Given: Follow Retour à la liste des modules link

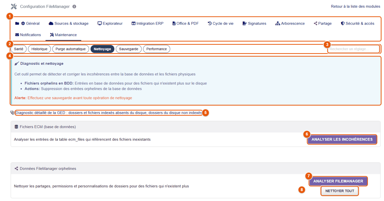Looking at the screenshot, I should click(356, 7).
